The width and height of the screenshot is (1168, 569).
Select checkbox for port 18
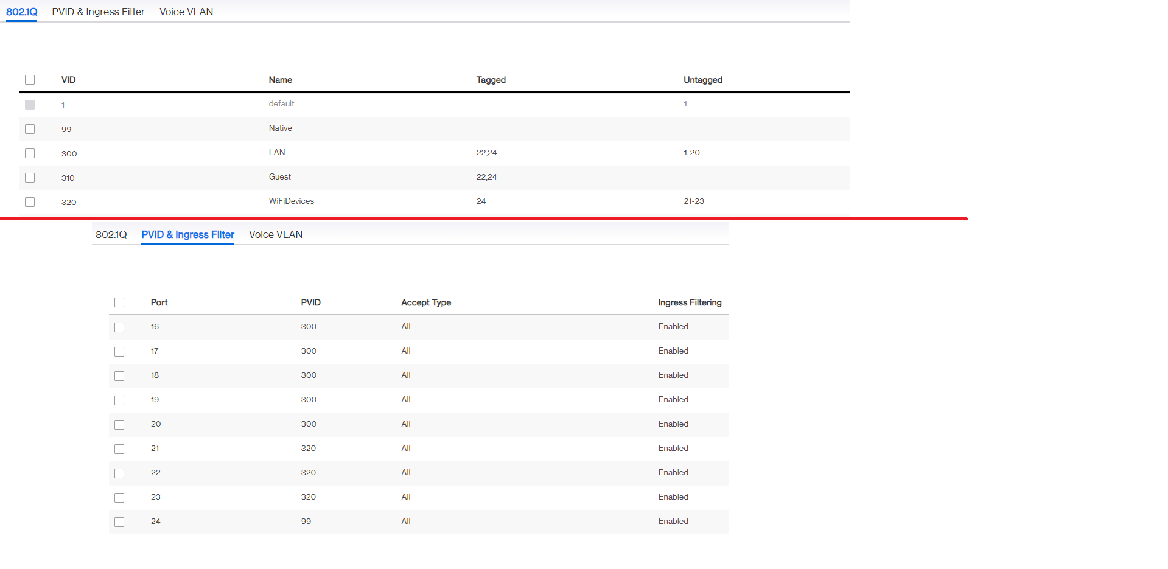[x=119, y=376]
